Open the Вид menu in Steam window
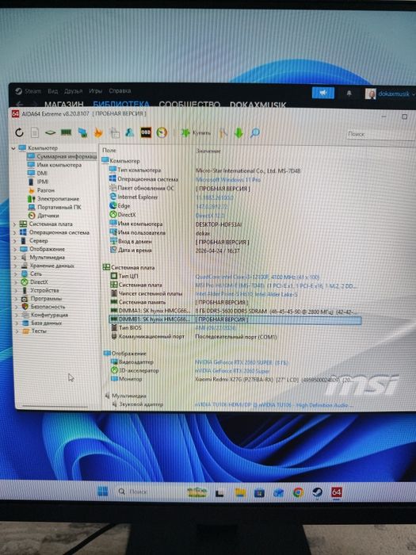This screenshot has width=416, height=555. point(53,91)
